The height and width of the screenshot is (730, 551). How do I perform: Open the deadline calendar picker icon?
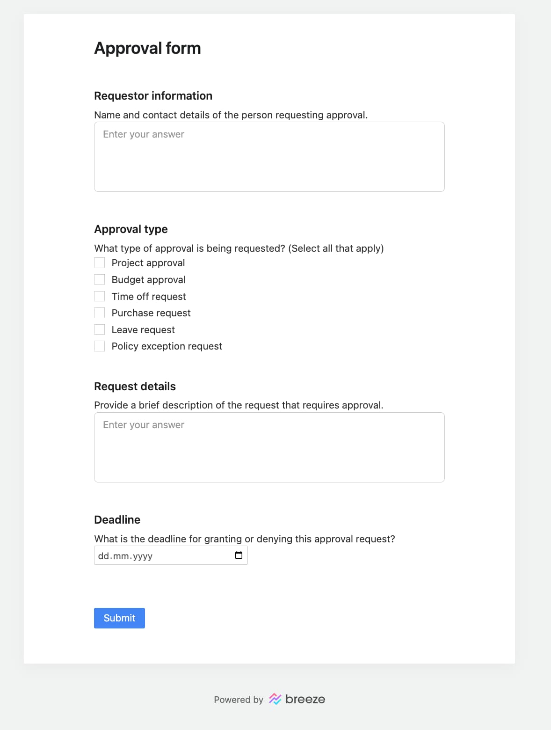tap(239, 555)
